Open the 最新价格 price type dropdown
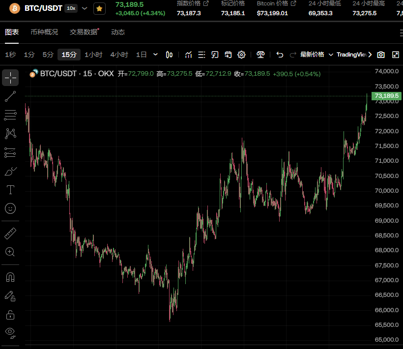The width and height of the screenshot is (403, 349). coord(317,55)
